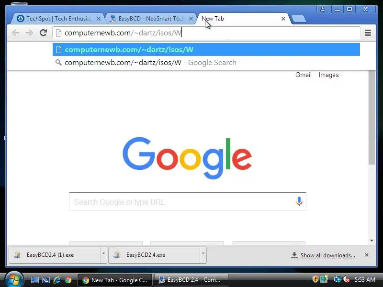Click the security shield tray icon
383x287 pixels.
click(x=315, y=279)
